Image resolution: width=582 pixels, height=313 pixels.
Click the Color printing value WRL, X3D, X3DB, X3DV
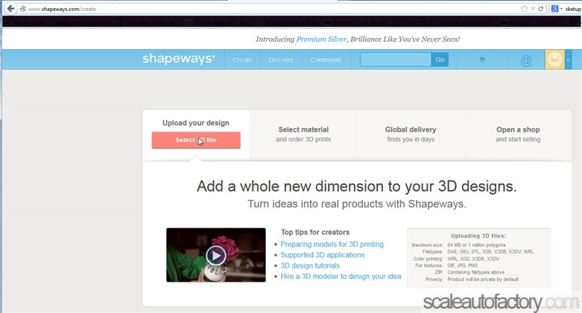[473, 259]
